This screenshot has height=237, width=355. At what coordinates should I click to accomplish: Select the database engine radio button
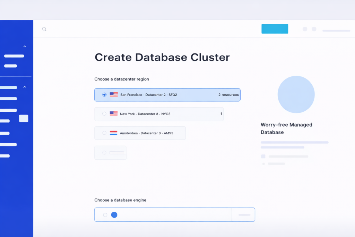click(105, 215)
